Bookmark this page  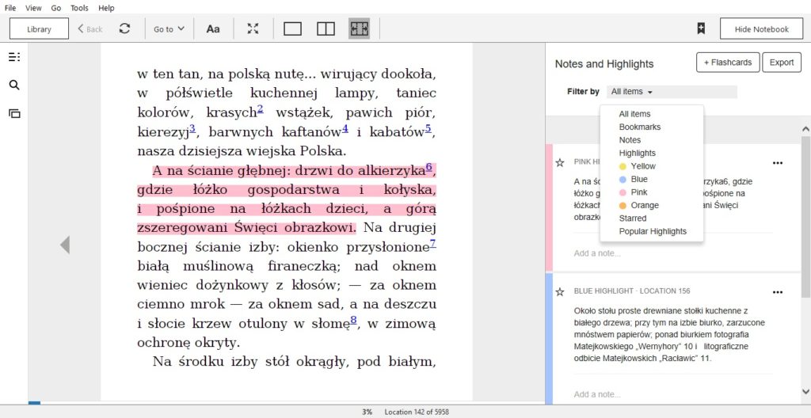click(701, 28)
